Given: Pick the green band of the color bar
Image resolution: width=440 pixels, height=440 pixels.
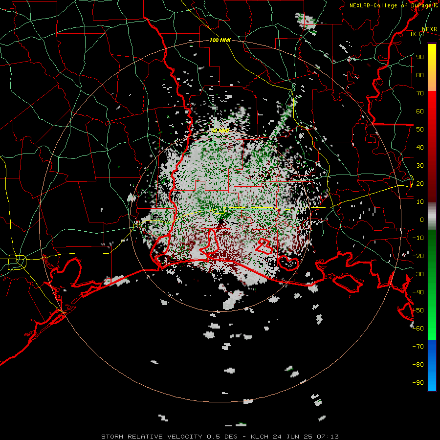Looking at the screenshot, I should (432, 285).
